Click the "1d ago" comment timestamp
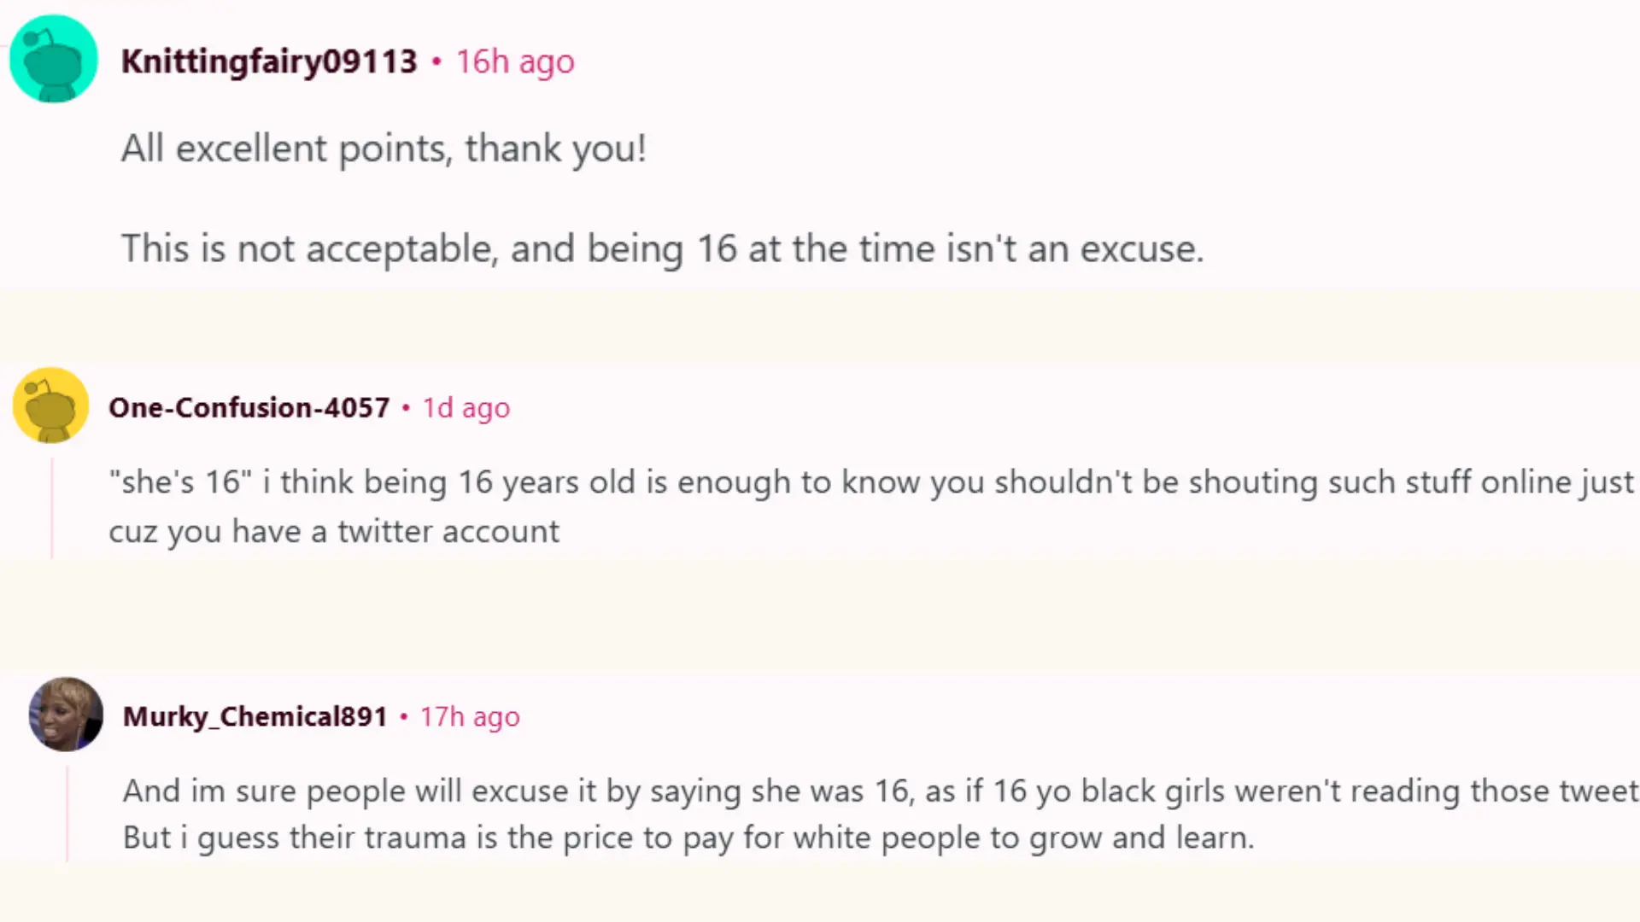This screenshot has width=1640, height=922. (466, 408)
